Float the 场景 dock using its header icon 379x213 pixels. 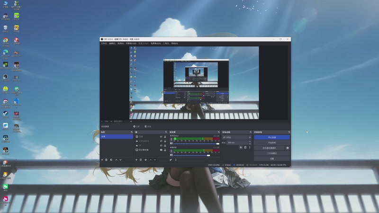point(132,132)
